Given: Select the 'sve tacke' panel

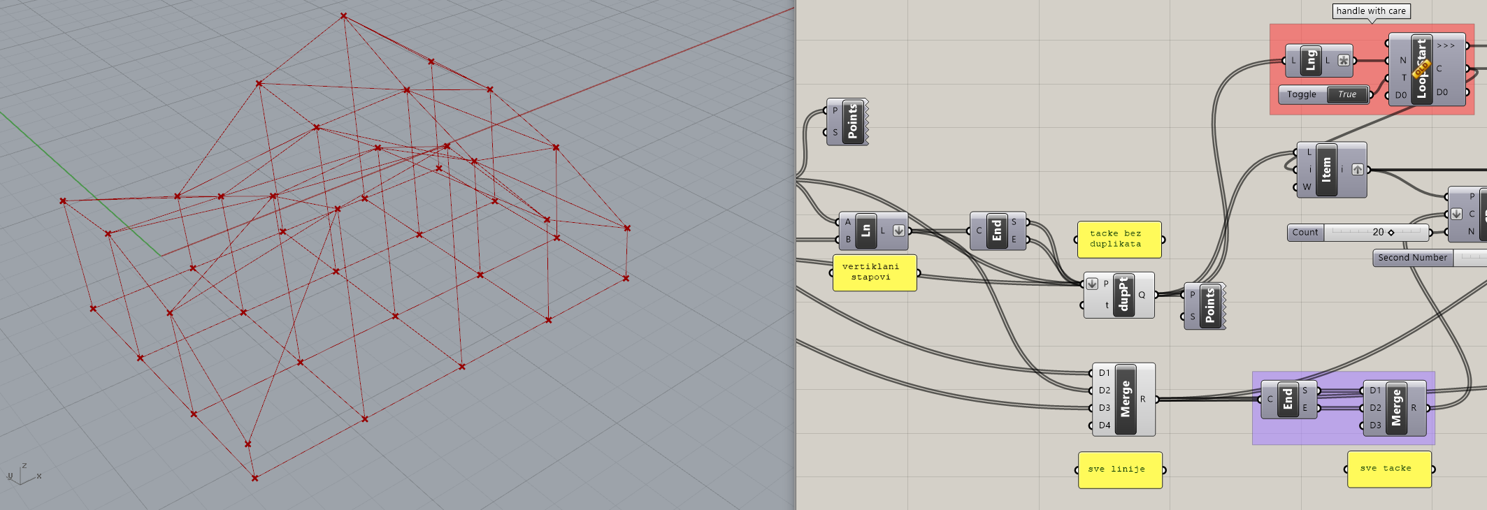Looking at the screenshot, I should 1389,469.
